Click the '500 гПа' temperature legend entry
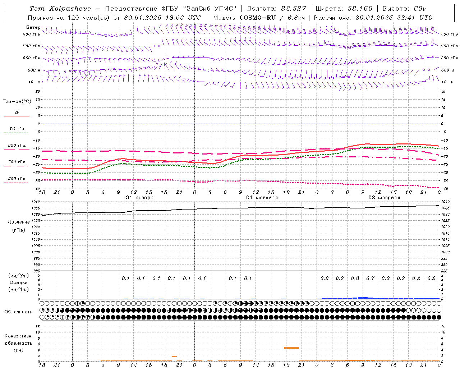The height and width of the screenshot is (368, 460). 17,179
